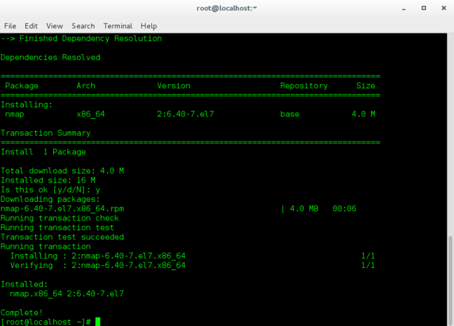Click the green cursor block at prompt
This screenshot has height=326, width=454.
(x=98, y=322)
